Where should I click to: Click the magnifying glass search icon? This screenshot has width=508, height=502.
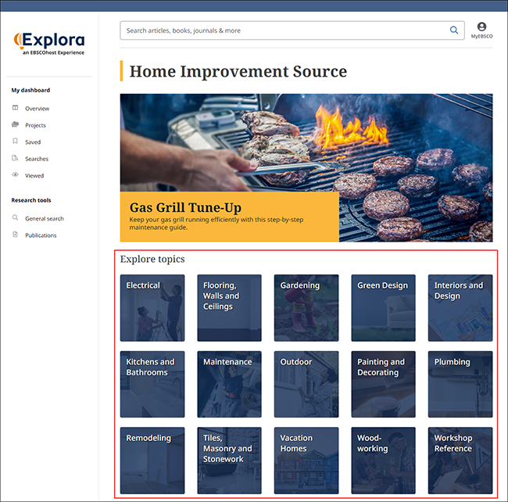[454, 30]
